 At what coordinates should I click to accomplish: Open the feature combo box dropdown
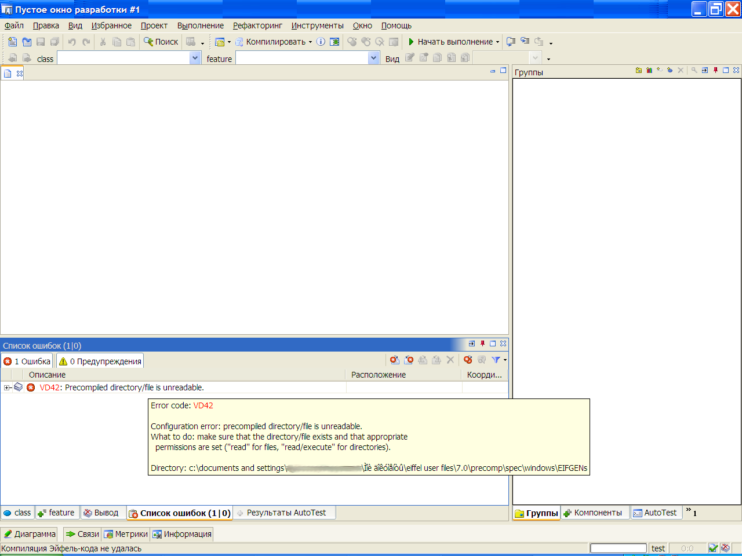pos(374,58)
